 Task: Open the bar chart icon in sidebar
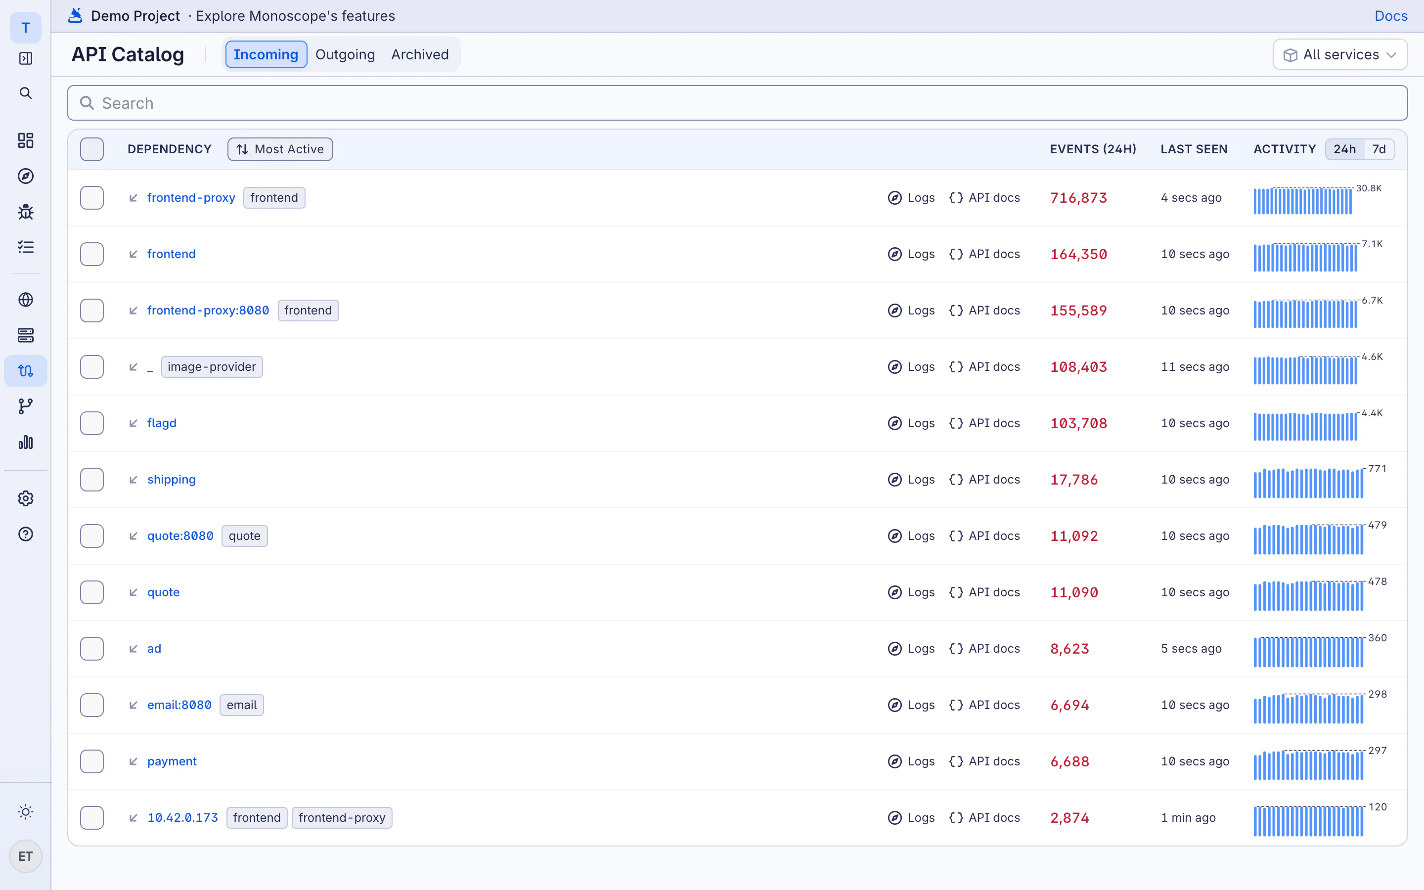(x=25, y=442)
